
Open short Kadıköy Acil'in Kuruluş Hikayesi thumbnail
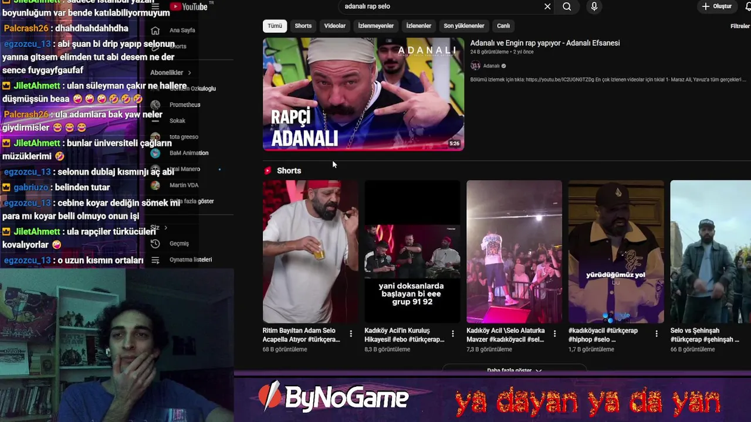point(412,251)
